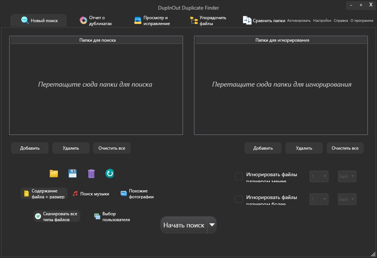
Task: Open the folder profile icon above scan options
Action: pos(53,173)
